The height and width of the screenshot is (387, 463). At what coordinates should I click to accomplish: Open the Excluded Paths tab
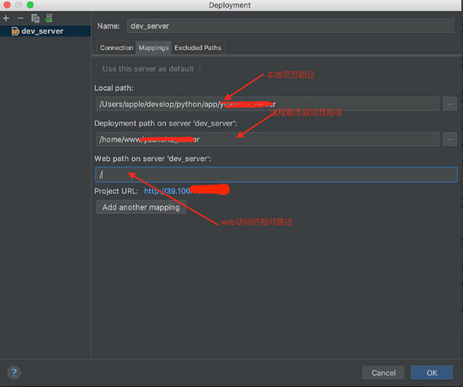[198, 47]
